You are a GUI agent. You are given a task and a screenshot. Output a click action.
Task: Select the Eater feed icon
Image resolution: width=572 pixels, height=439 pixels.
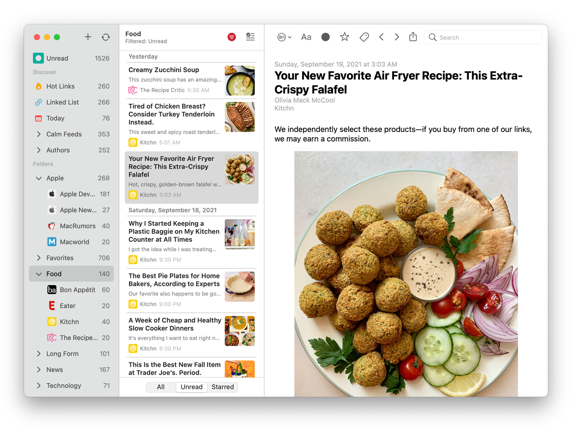coord(52,306)
